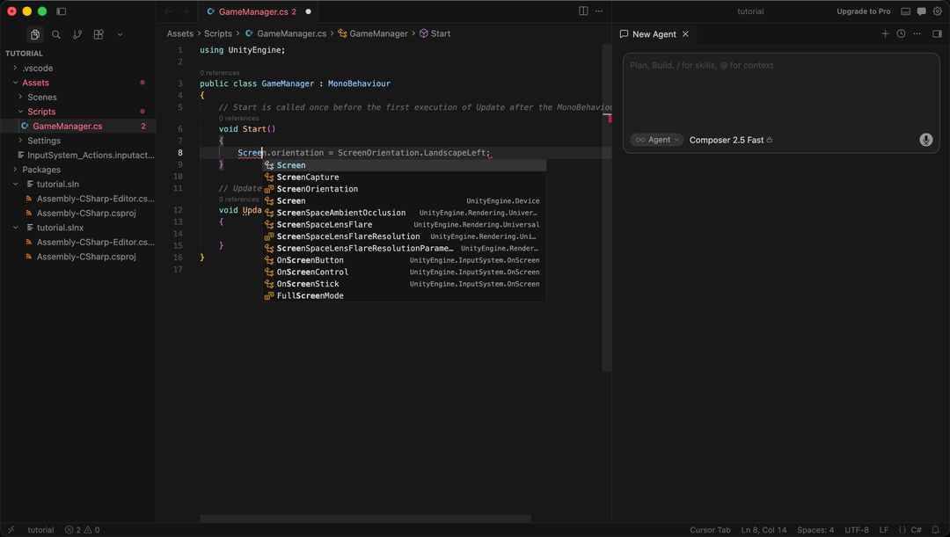Click the Scripts breadcrumb
The image size is (950, 537).
pyautogui.click(x=217, y=33)
